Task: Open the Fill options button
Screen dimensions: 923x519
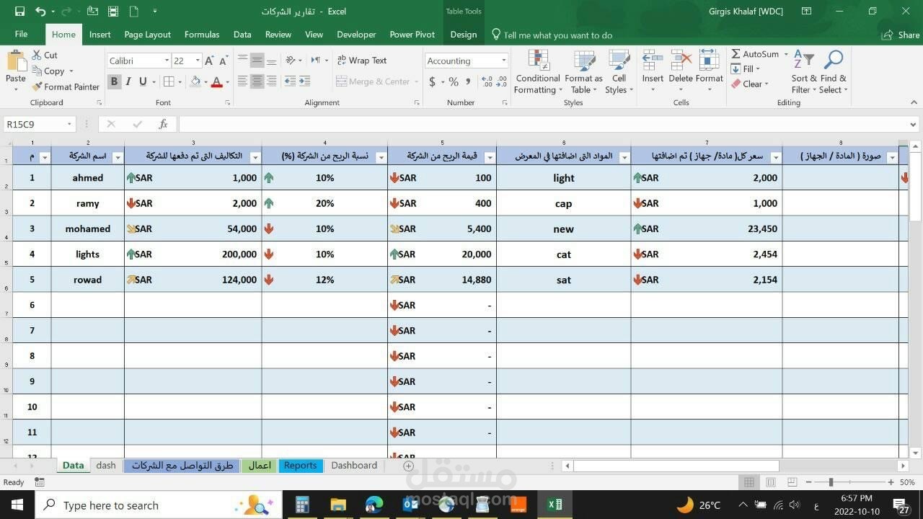Action: pyautogui.click(x=746, y=69)
